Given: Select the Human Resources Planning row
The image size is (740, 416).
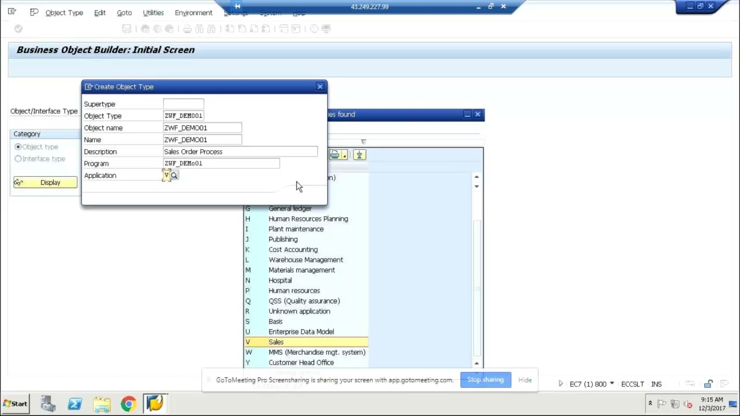Looking at the screenshot, I should click(x=306, y=219).
